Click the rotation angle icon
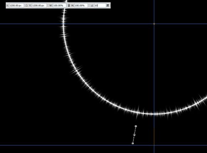This screenshot has width=207, height=153. click(92, 6)
